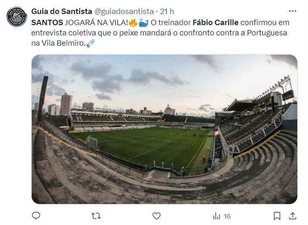308x225 pixels.
Task: Click the reply speech bubble icon
Action: coord(36,216)
